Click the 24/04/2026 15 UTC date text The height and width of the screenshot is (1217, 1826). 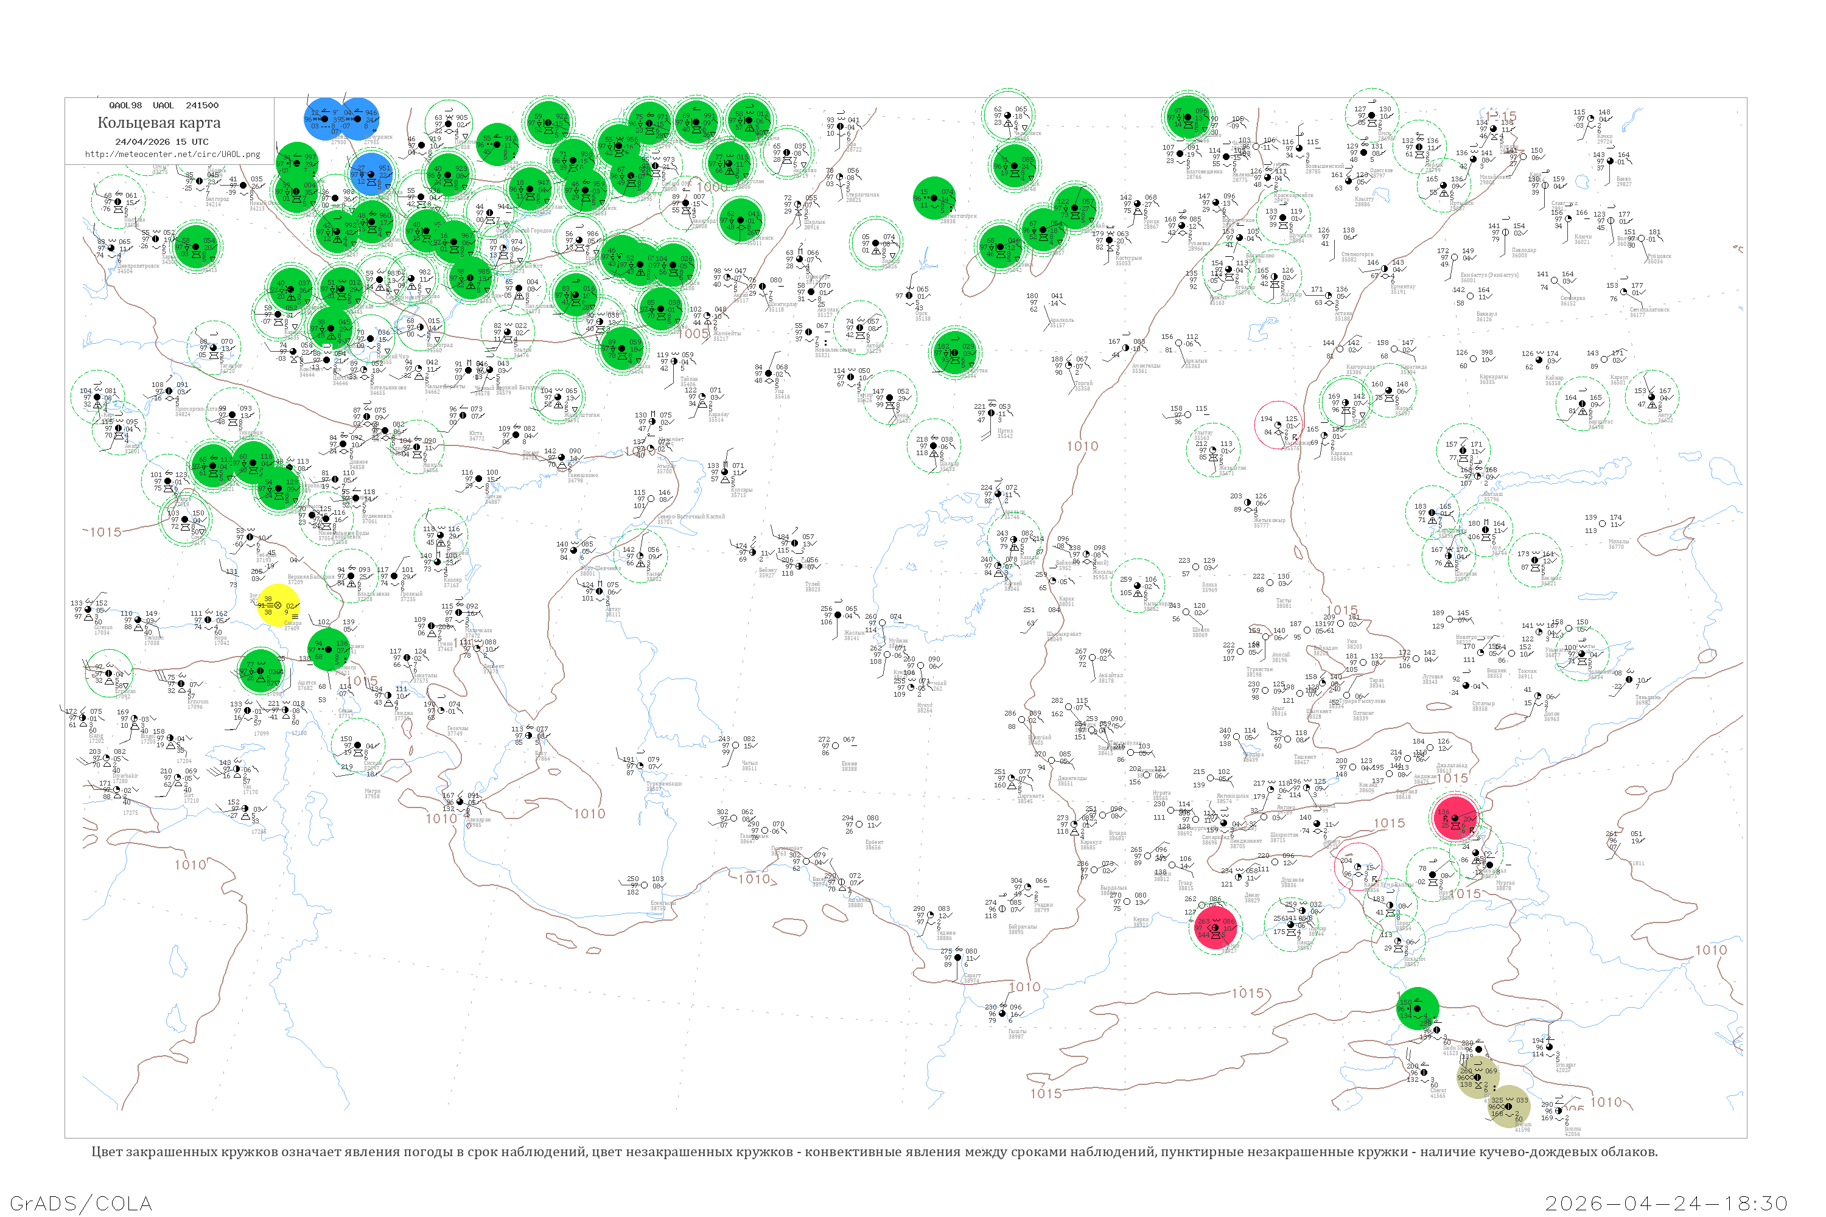pos(161,142)
